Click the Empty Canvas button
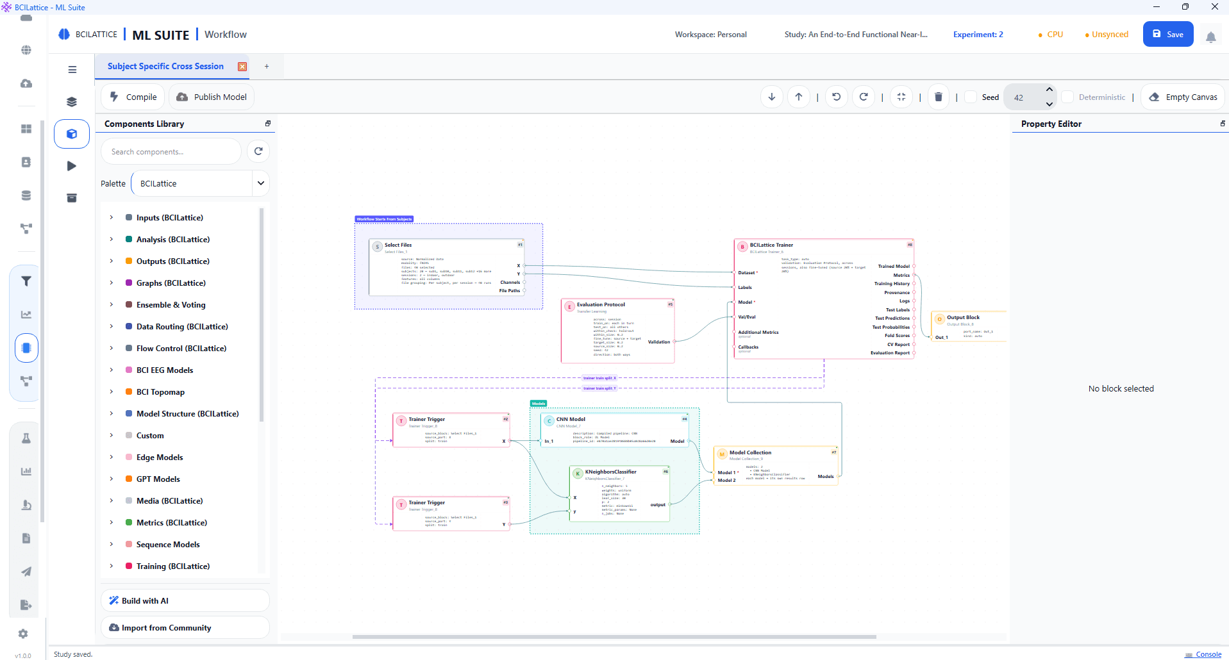1229x660 pixels. point(1183,97)
